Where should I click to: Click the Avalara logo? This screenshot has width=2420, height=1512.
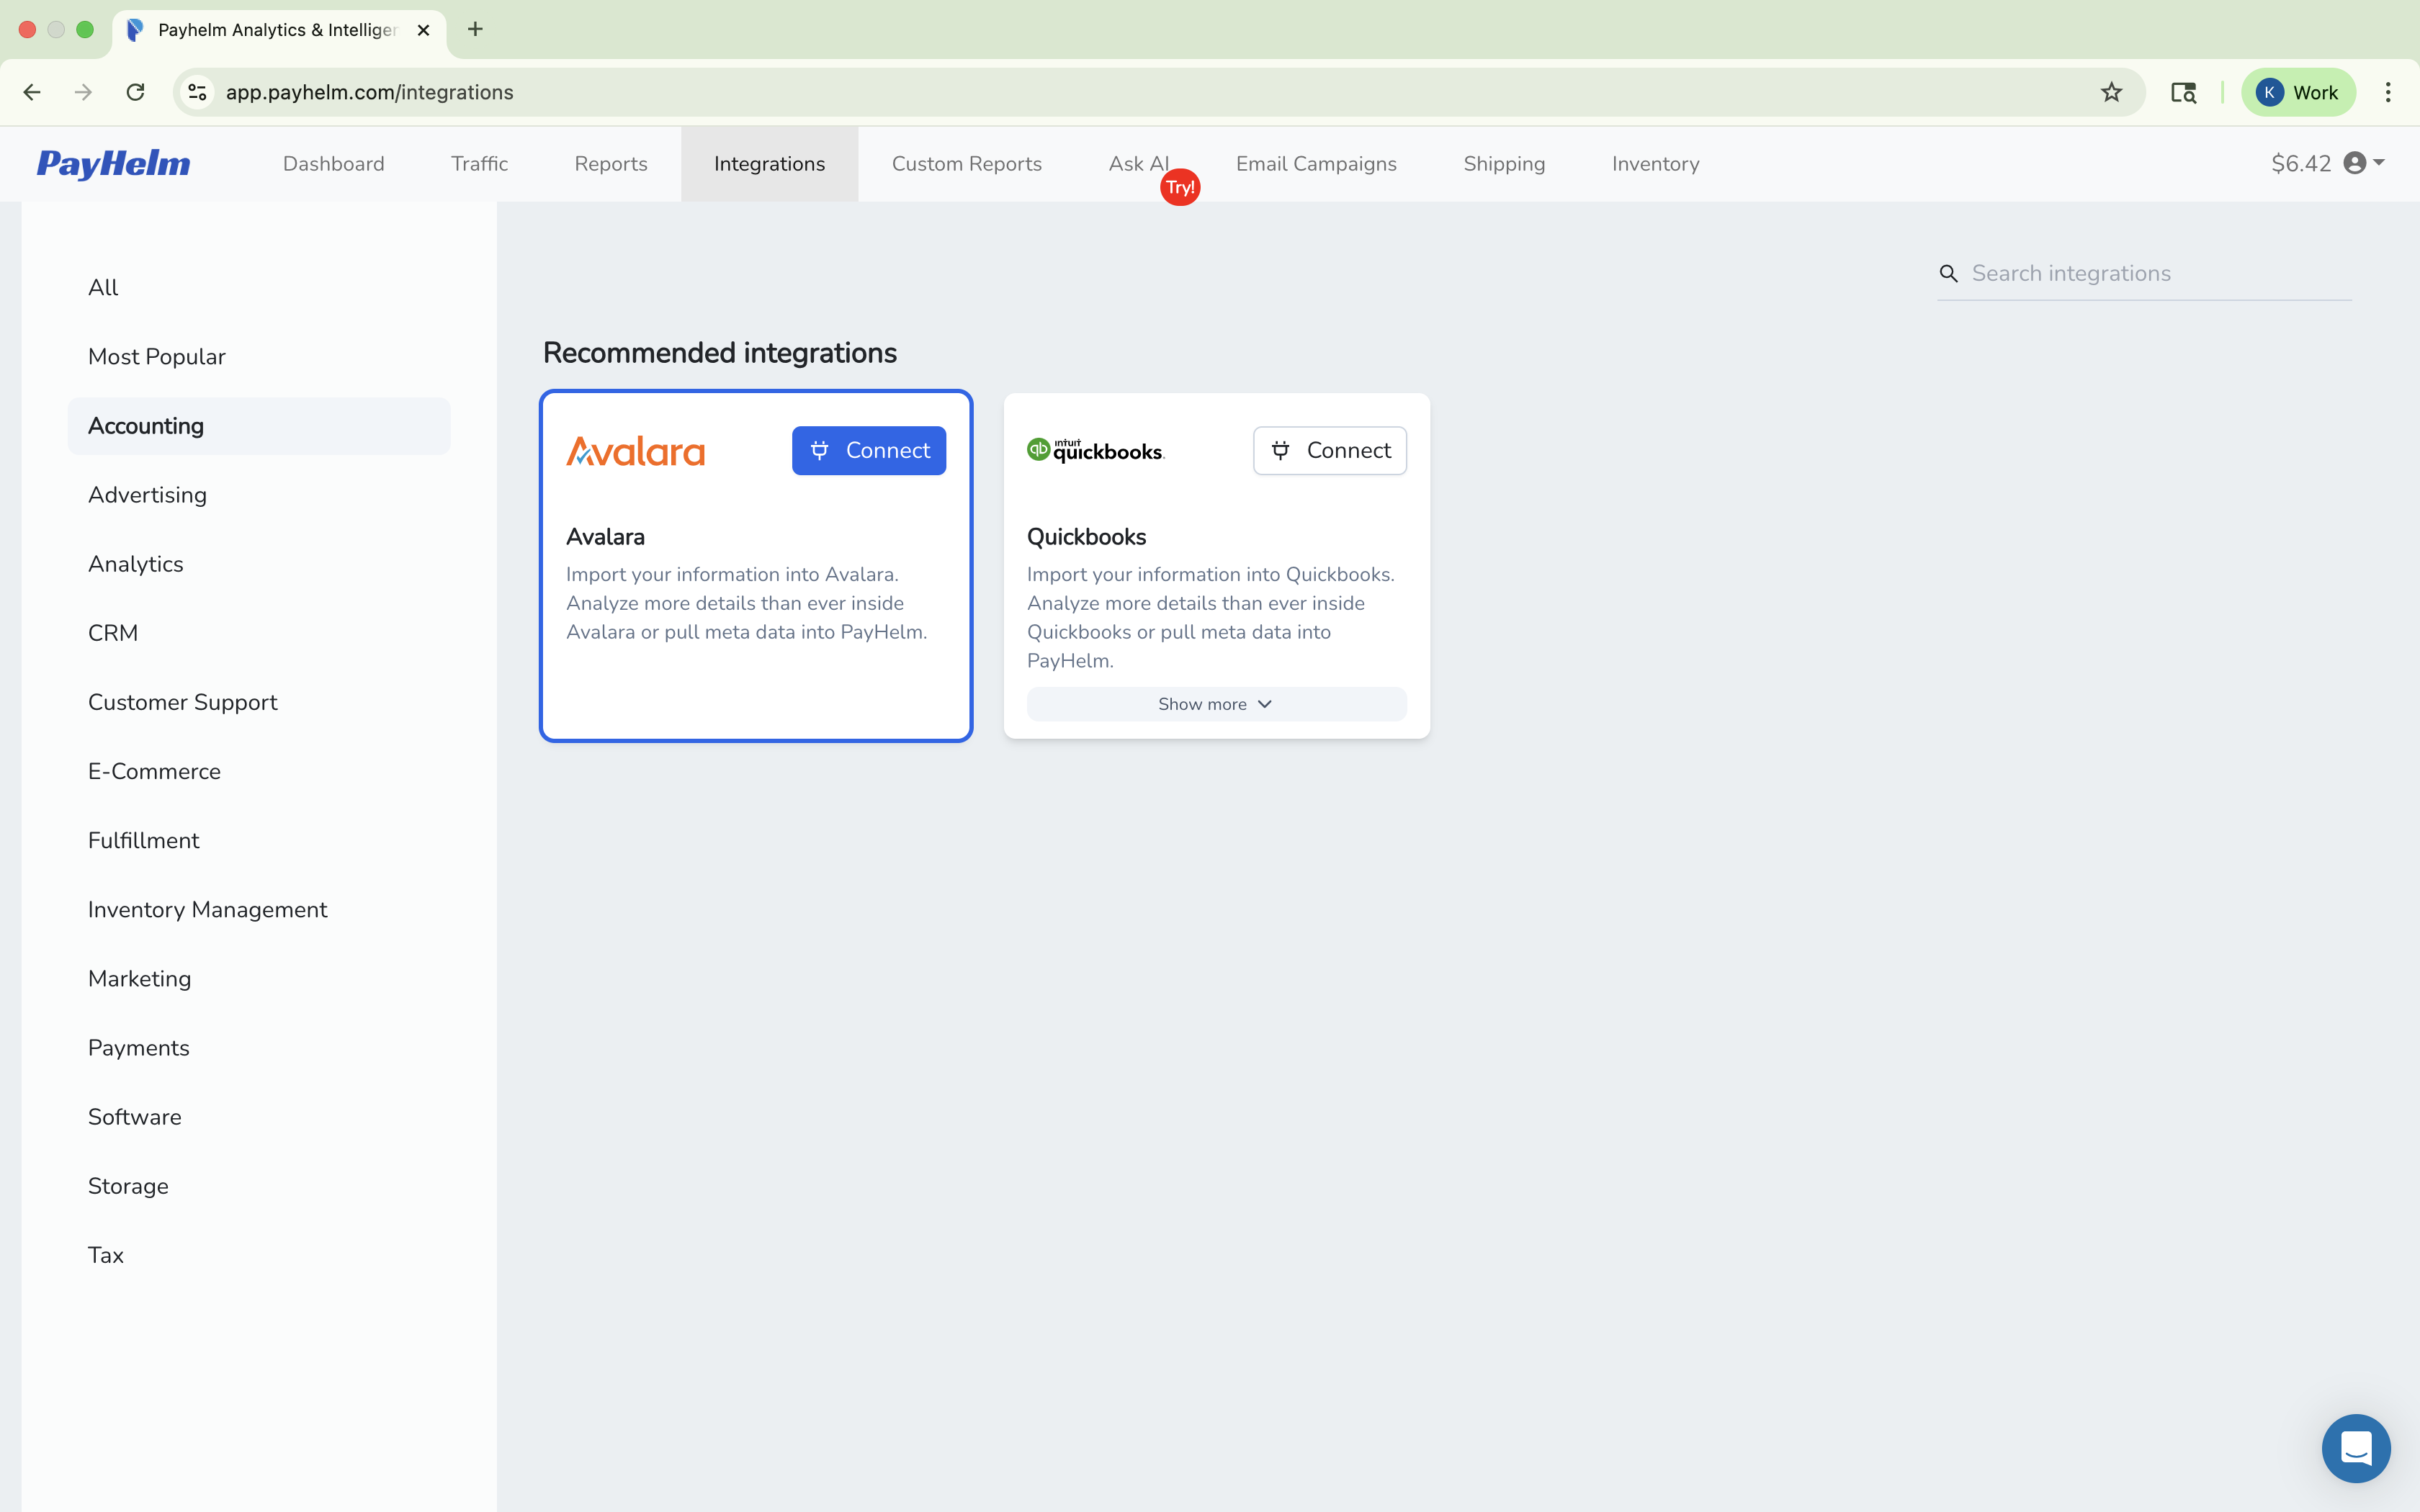[x=635, y=450]
